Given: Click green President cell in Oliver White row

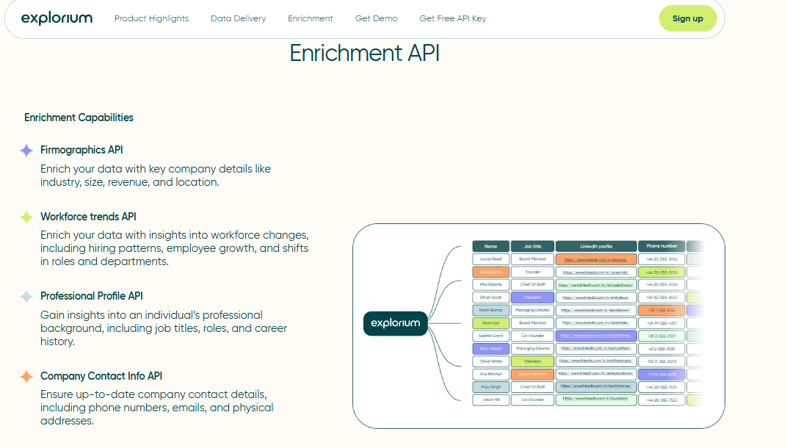Looking at the screenshot, I should coord(532,361).
